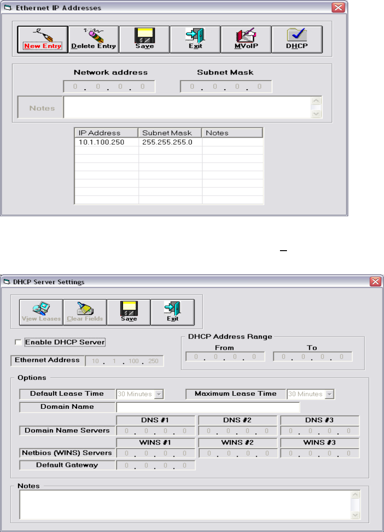
Task: Click the WINS #3 address field
Action: (x=319, y=453)
